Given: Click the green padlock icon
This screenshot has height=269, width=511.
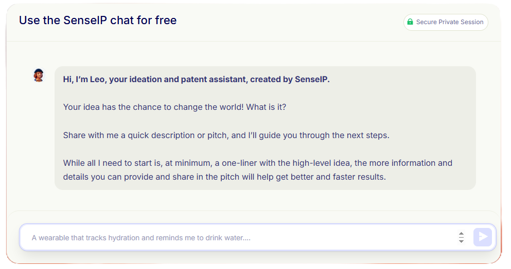Looking at the screenshot, I should pyautogui.click(x=410, y=22).
